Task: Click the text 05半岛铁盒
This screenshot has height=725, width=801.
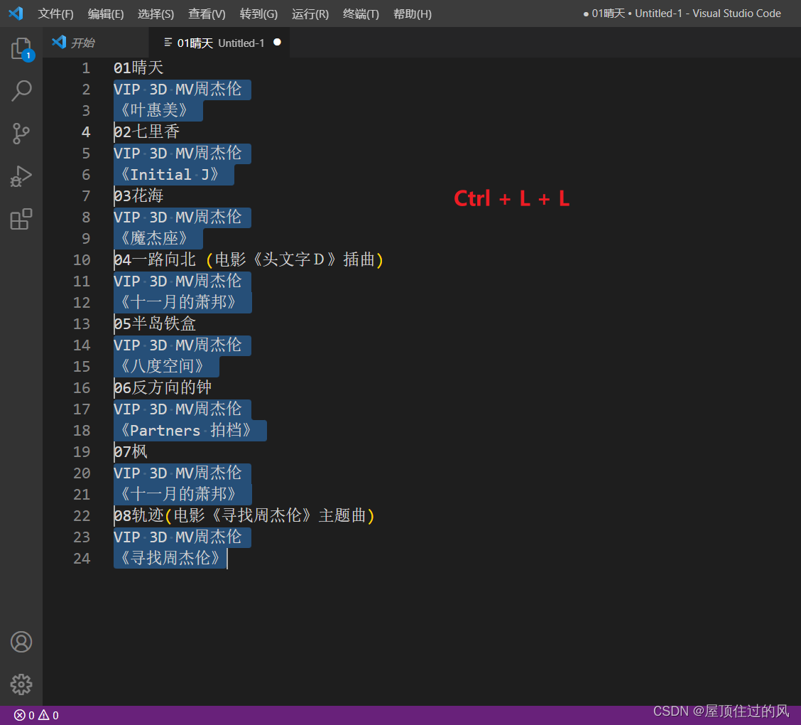Action: [x=155, y=323]
